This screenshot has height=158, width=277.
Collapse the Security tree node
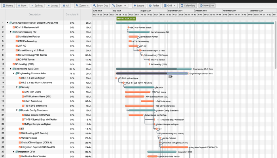(x=17, y=87)
